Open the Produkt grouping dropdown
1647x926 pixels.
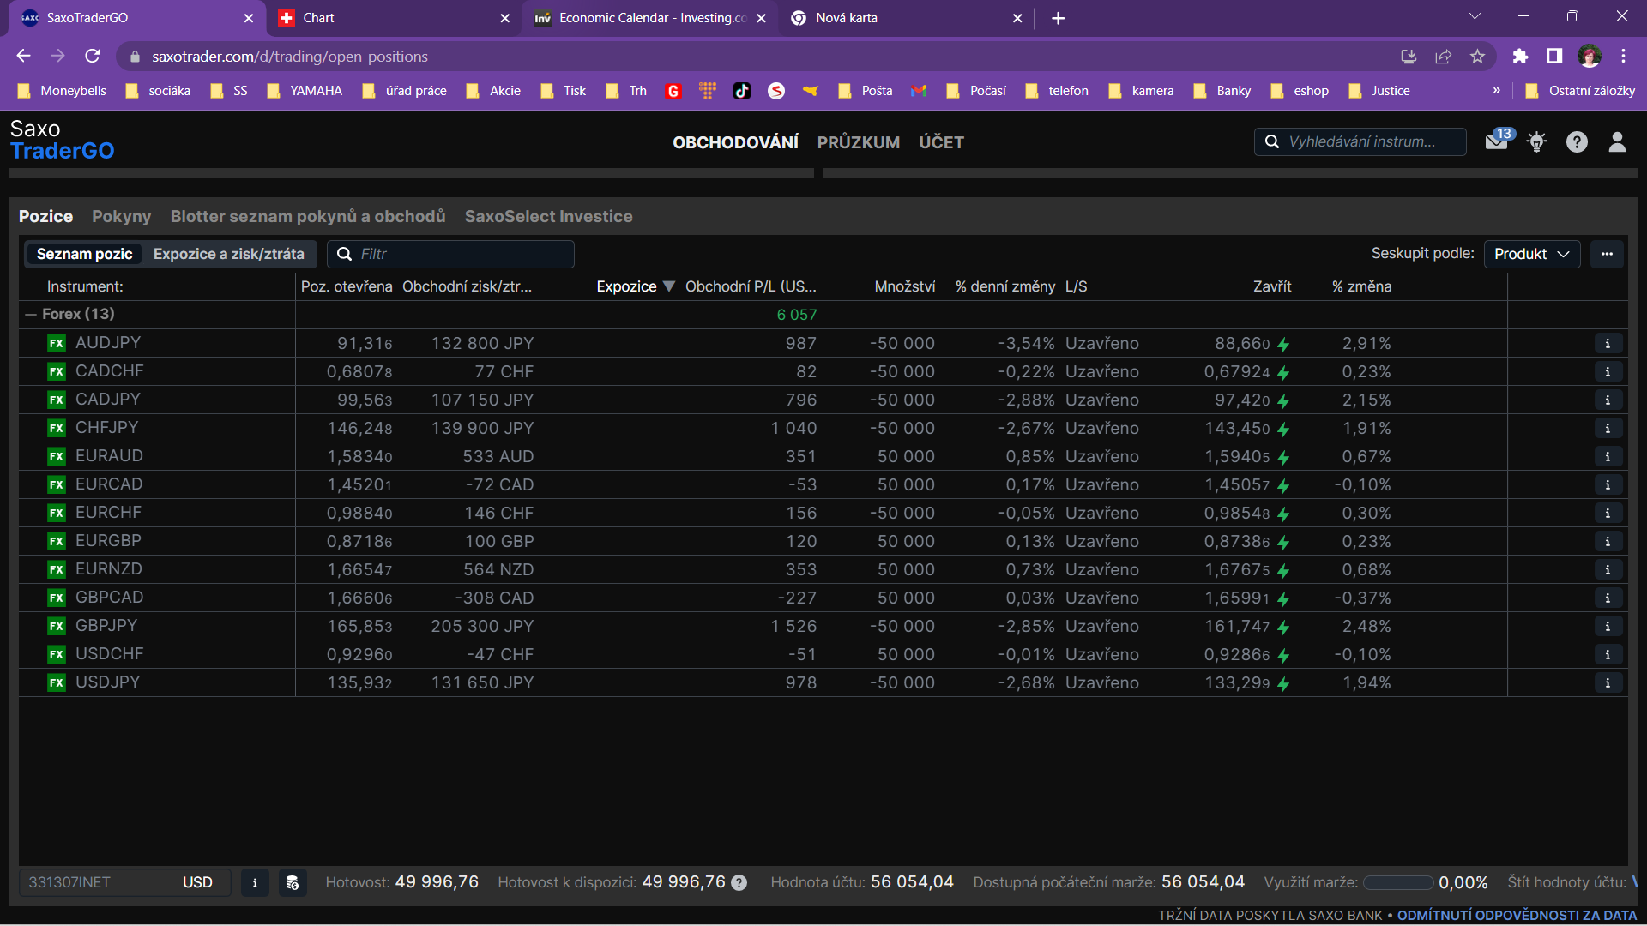coord(1531,254)
